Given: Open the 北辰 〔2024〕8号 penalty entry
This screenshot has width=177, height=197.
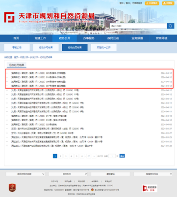Looking at the screenshot, I should click(48, 107).
